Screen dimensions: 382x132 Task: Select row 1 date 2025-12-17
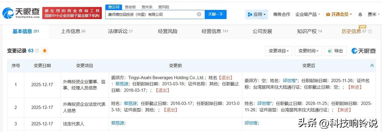(42, 85)
